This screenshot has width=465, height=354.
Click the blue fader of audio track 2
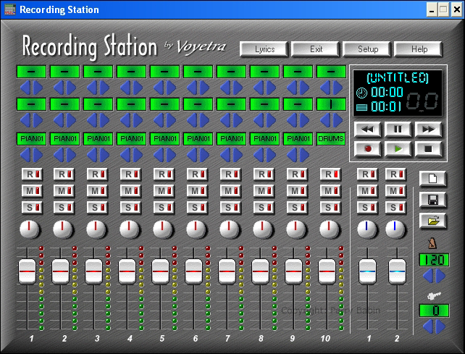tap(397, 271)
